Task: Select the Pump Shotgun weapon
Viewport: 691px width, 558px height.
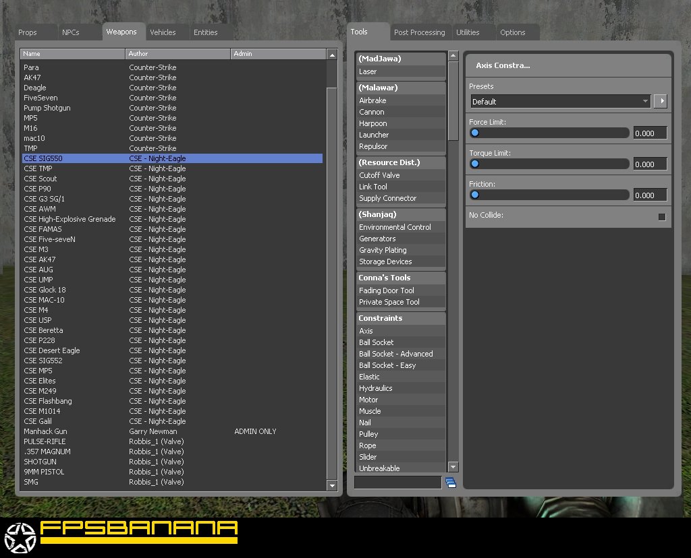Action: pos(172,108)
